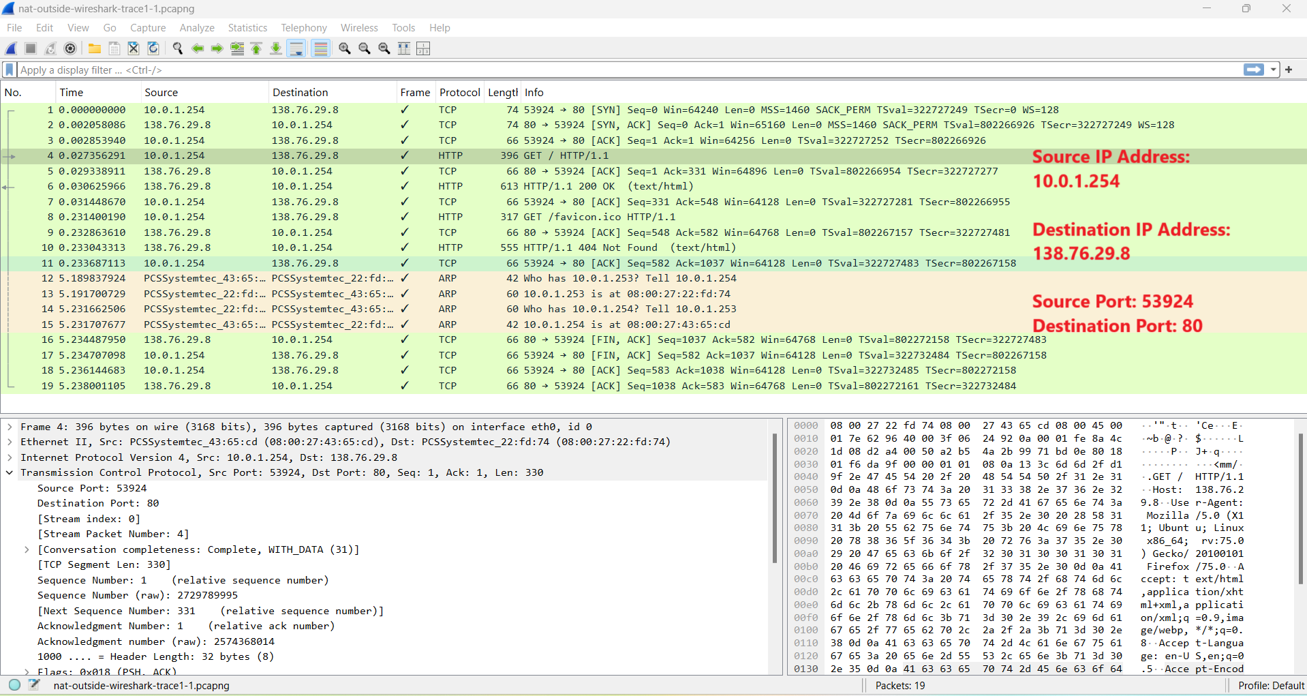Go forward in packet history
Screen dimensions: 1307x696
[217, 48]
